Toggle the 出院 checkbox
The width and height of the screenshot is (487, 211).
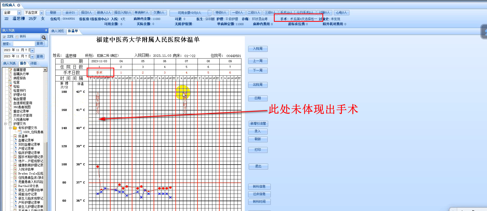[4, 37]
